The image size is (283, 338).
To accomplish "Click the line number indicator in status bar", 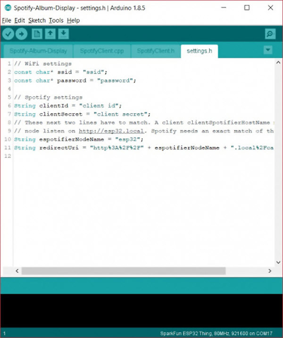I will [x=4, y=333].
